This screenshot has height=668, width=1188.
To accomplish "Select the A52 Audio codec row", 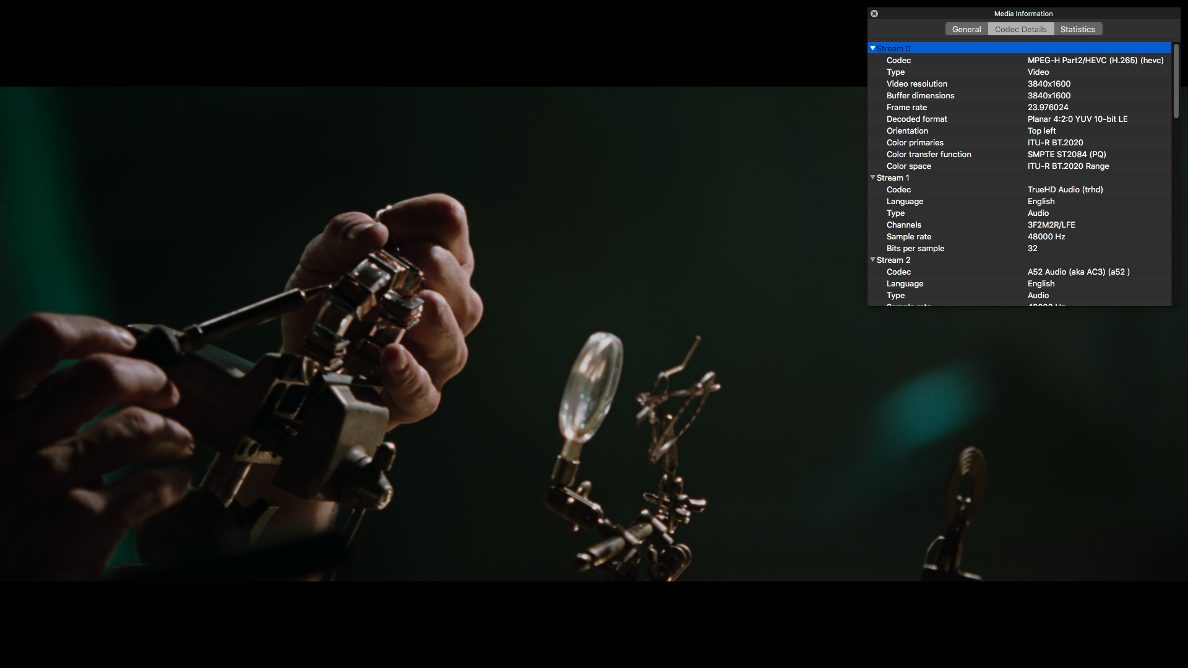I will [x=898, y=272].
